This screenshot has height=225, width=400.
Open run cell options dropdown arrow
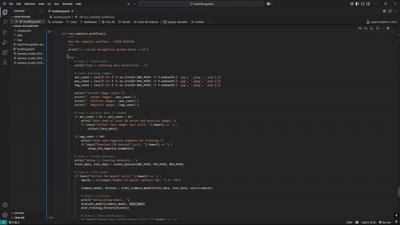pyautogui.click(x=53, y=31)
